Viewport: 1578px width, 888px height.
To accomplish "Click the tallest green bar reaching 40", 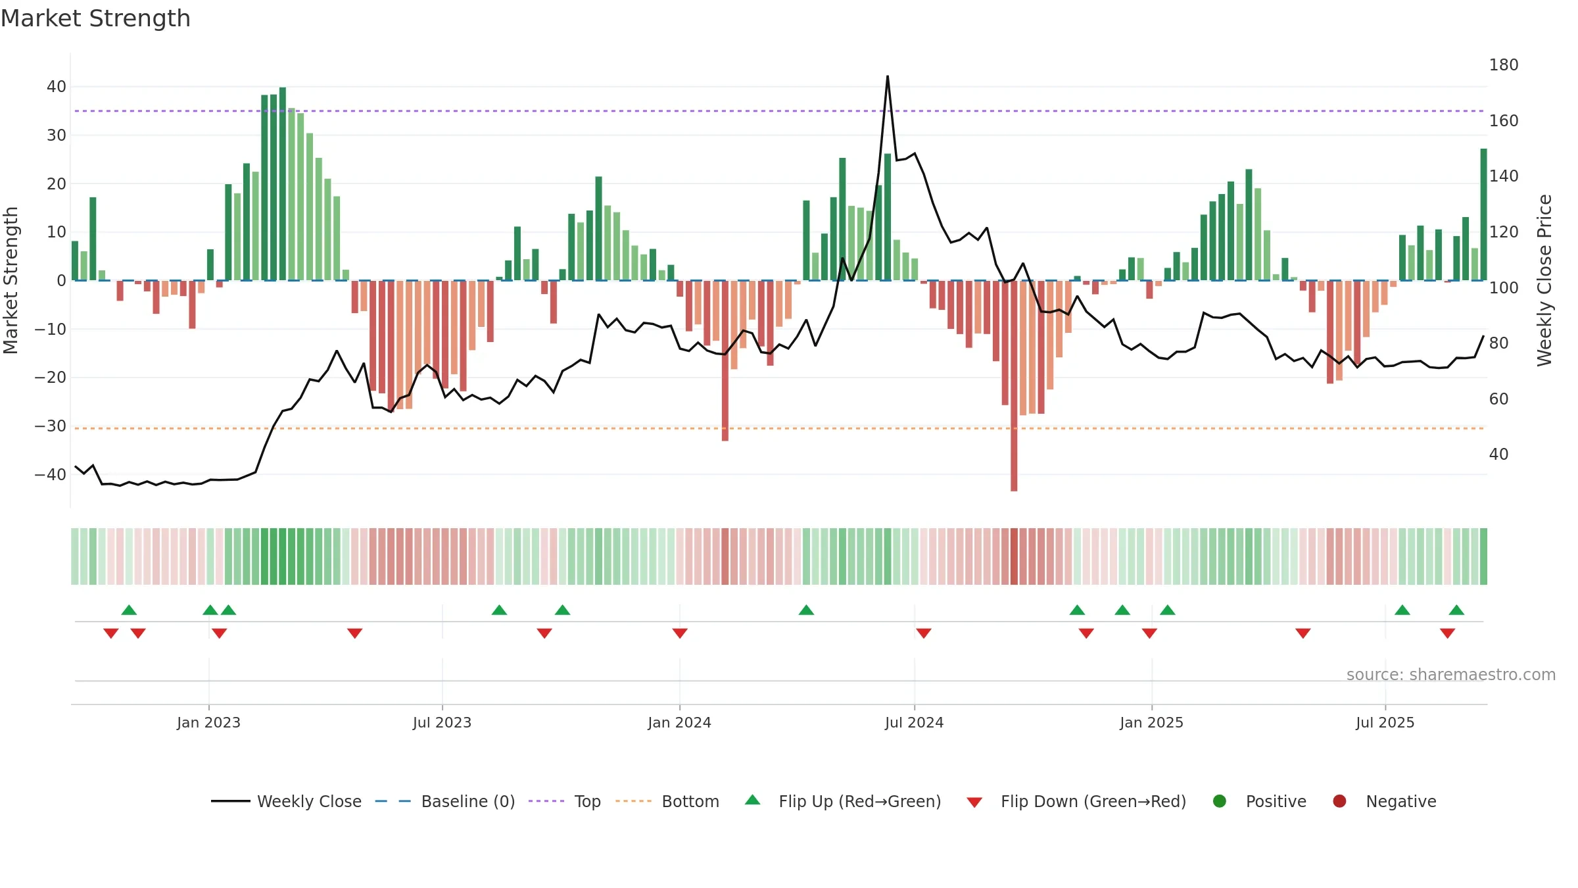I will pyautogui.click(x=283, y=184).
